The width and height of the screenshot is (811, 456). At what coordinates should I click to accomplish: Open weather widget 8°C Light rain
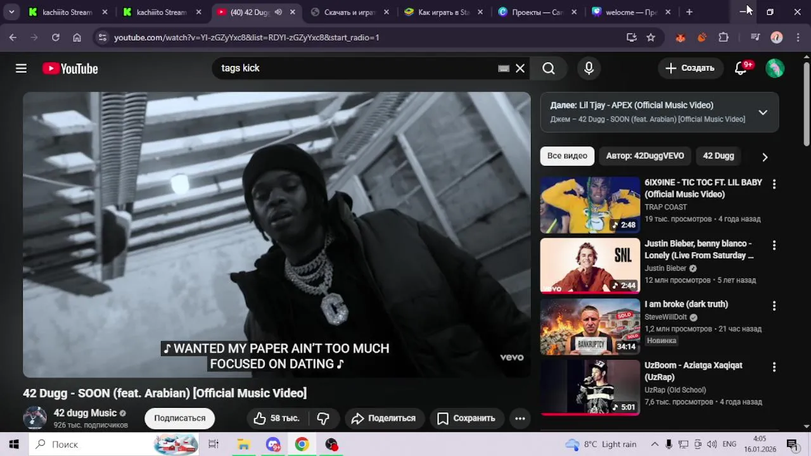(x=601, y=444)
